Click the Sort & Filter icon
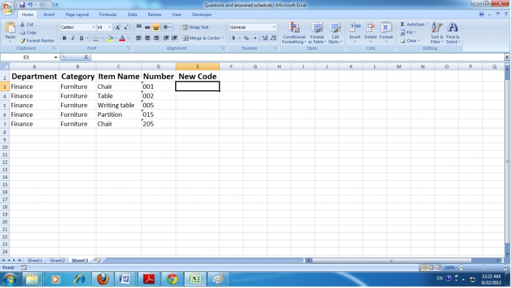Viewport: 511px width, 288px height. [437, 33]
